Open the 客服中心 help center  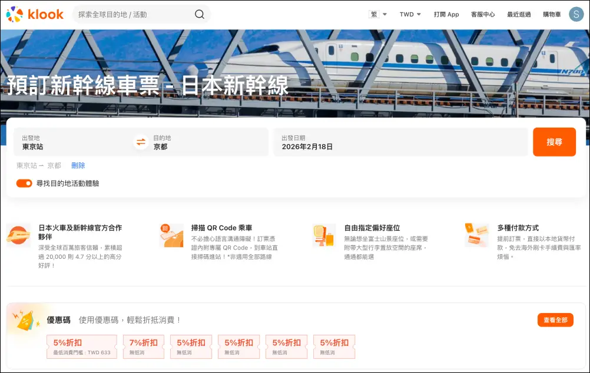483,15
